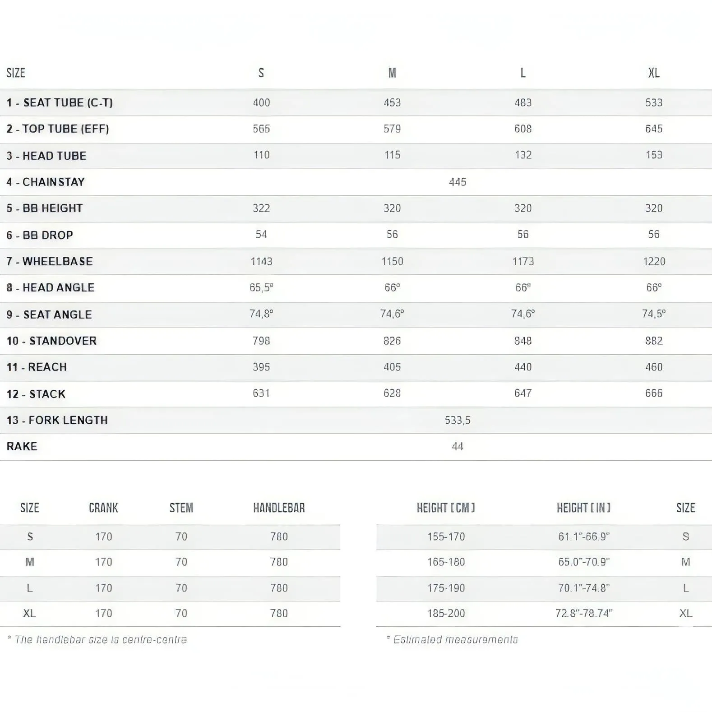712x712 pixels.
Task: Click the handlebar centre-centre footnote
Action: pyautogui.click(x=97, y=640)
